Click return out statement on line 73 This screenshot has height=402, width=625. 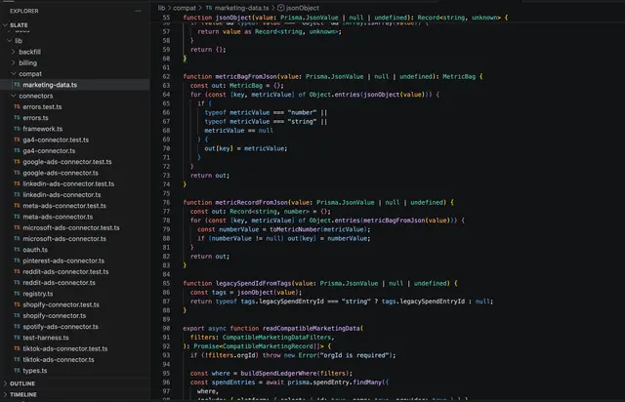210,176
